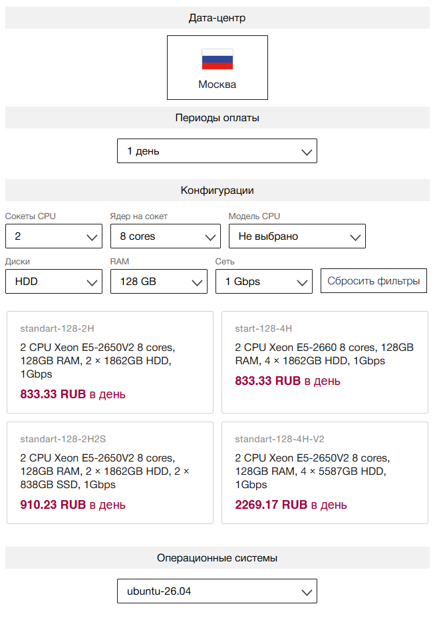
Task: Open the Сокеты CPU dropdown
Action: (x=54, y=236)
